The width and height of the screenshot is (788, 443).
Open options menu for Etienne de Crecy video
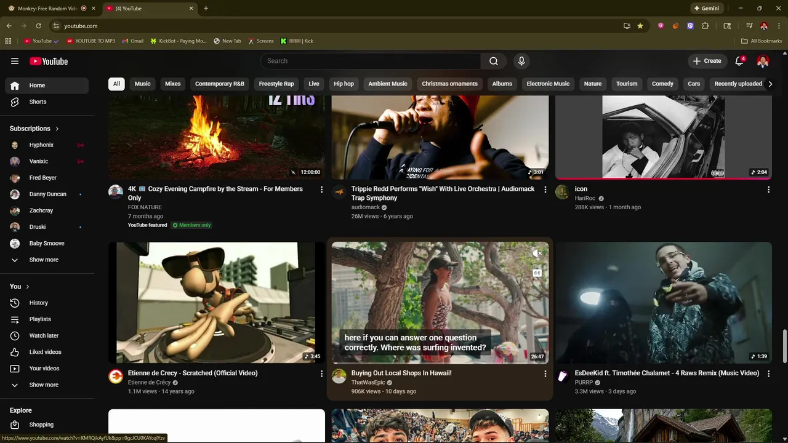tap(321, 373)
